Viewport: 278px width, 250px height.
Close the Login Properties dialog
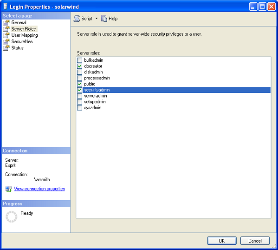[272, 7]
